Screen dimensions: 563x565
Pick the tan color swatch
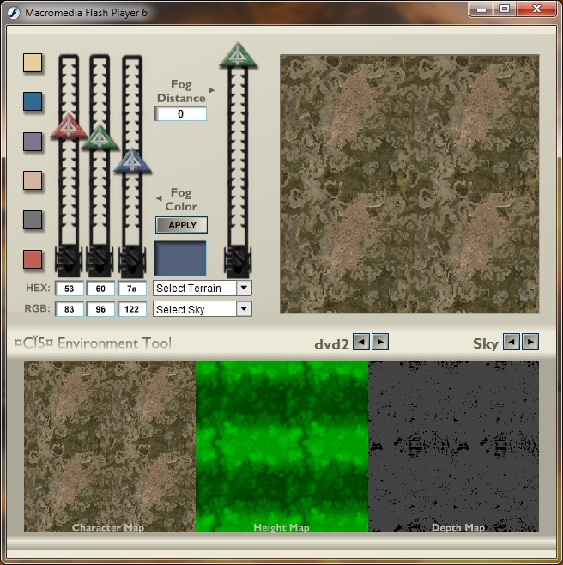[x=33, y=63]
